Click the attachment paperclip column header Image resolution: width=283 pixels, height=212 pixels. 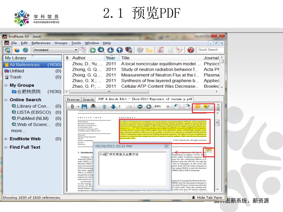[x=67, y=58]
